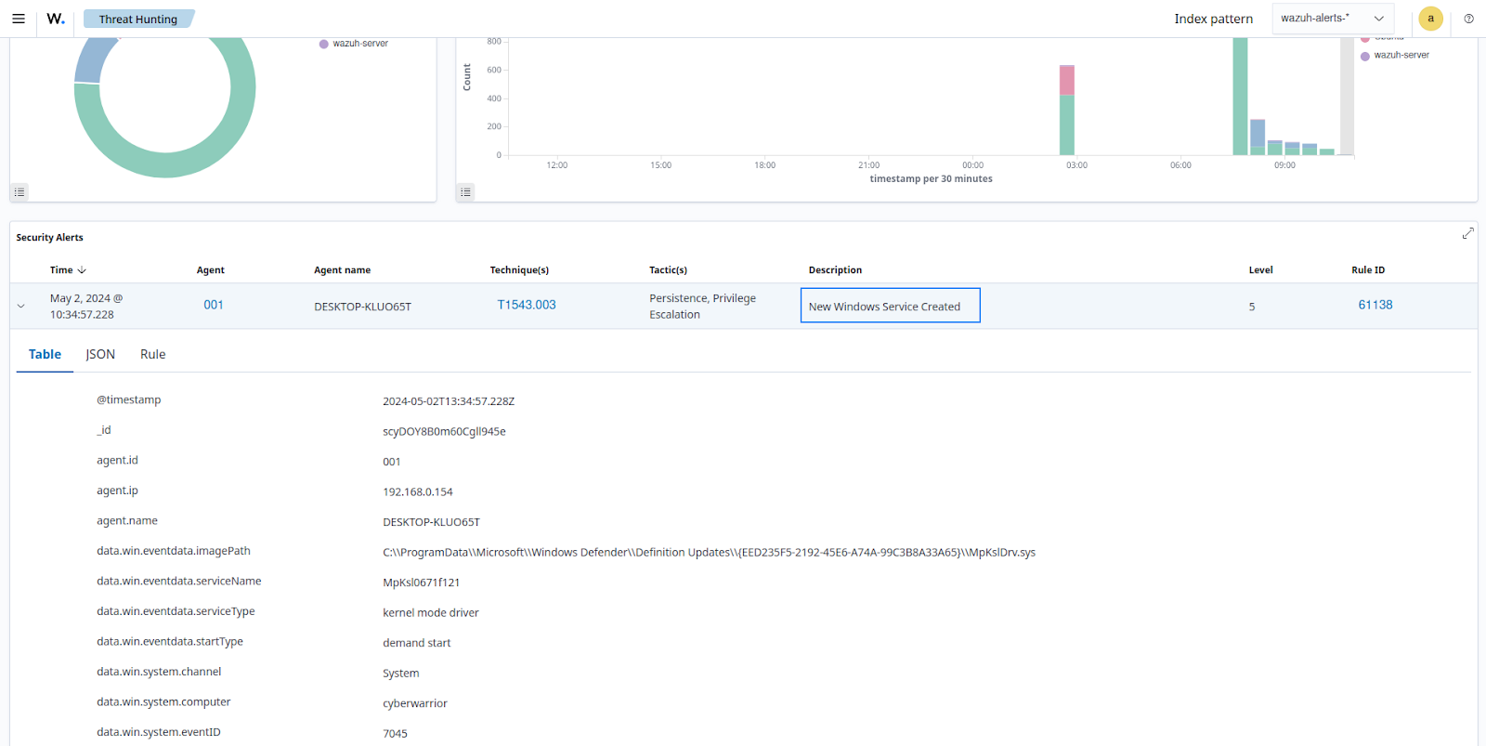Click the Agent name column header

(x=342, y=270)
